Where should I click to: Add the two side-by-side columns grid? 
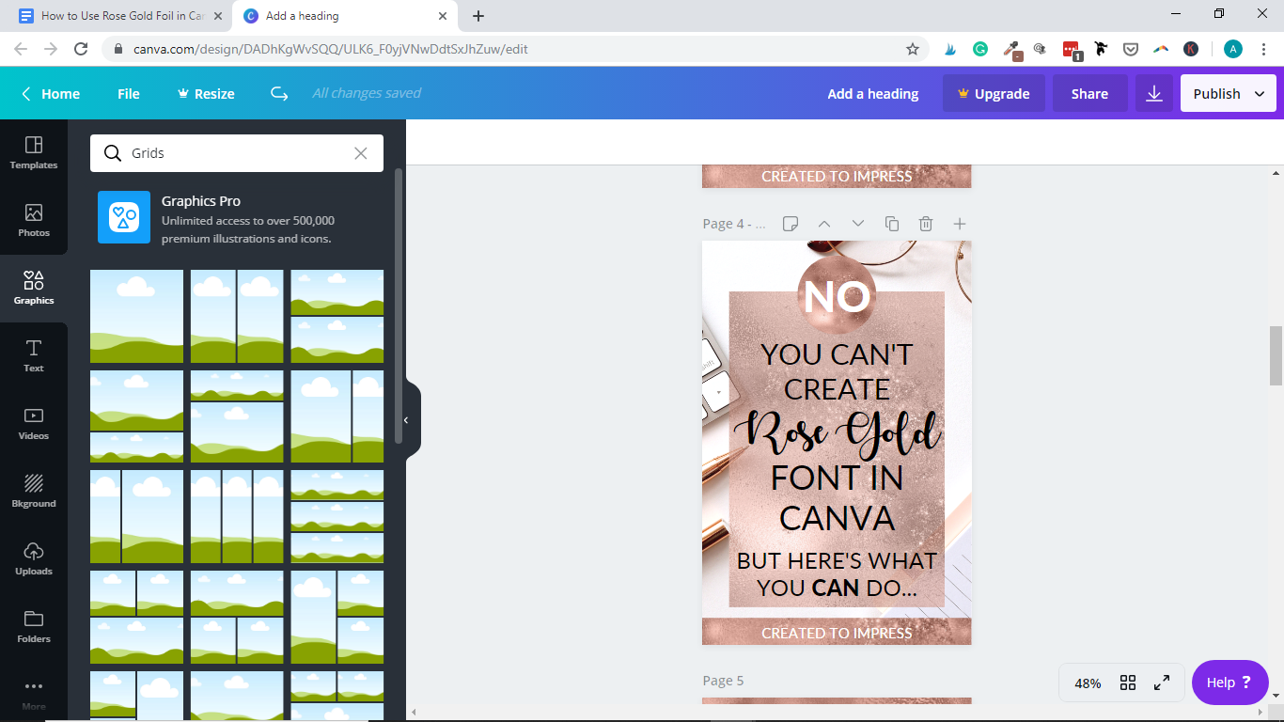pyautogui.click(x=237, y=316)
